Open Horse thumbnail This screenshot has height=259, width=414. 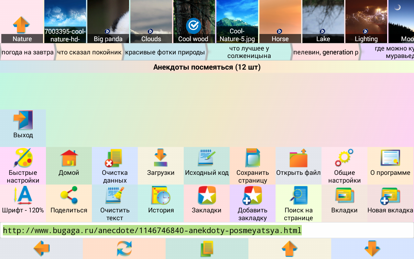pyautogui.click(x=280, y=22)
